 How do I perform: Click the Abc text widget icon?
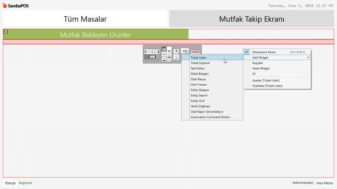click(185, 51)
